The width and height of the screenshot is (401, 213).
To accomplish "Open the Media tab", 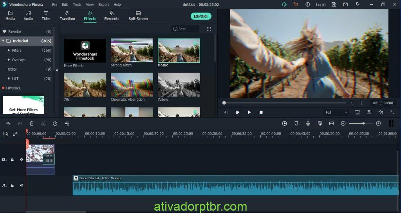I will [10, 16].
